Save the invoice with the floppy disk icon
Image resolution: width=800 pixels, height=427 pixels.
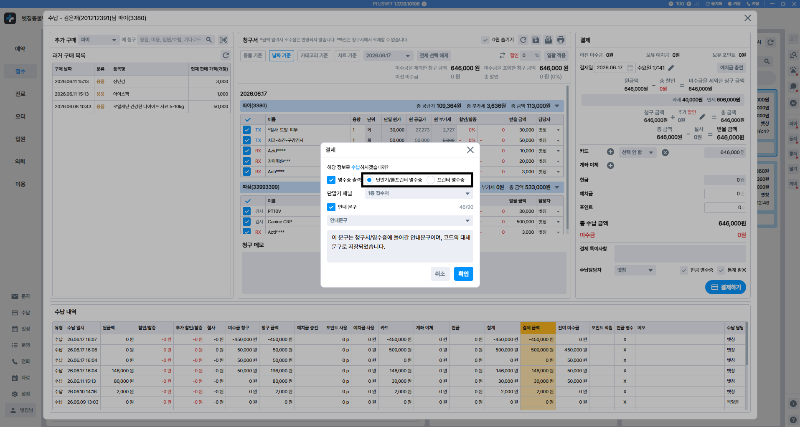pos(536,40)
